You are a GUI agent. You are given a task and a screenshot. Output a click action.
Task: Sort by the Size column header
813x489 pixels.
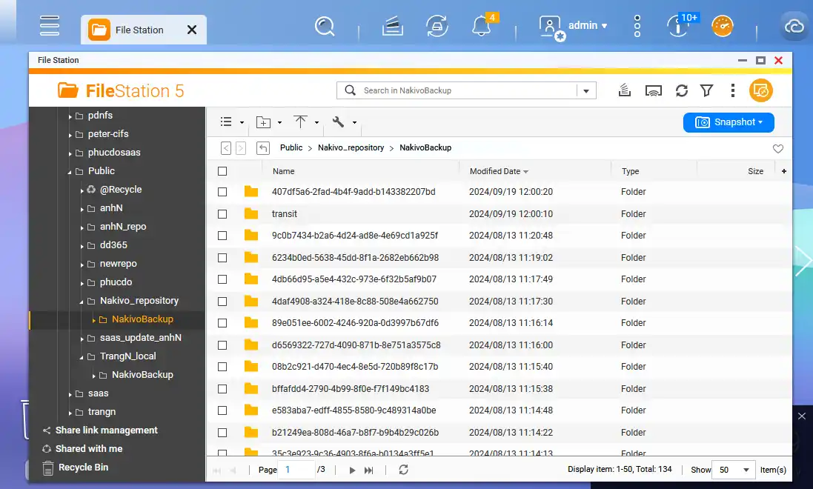[755, 171]
